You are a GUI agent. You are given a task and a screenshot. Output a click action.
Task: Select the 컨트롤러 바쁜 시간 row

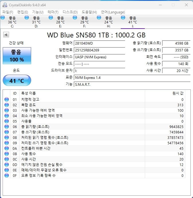click(x=94, y=148)
